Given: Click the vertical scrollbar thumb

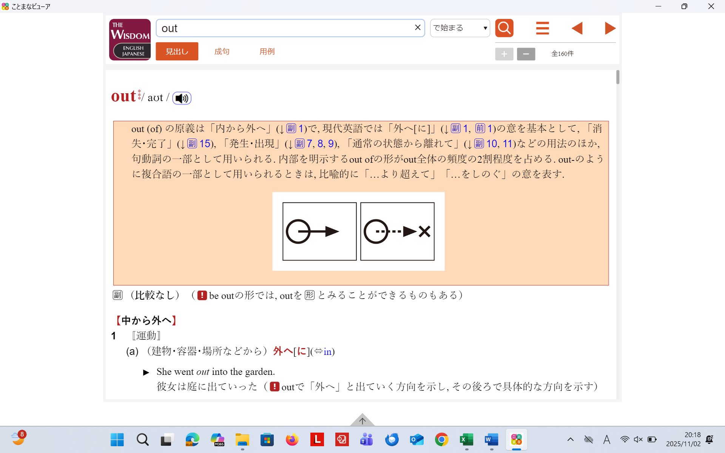Looking at the screenshot, I should pos(618,77).
